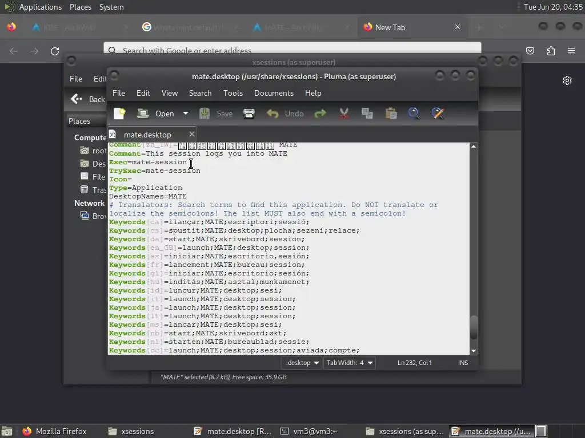Open the file manager's File menu
The width and height of the screenshot is (585, 438).
[x=76, y=79]
